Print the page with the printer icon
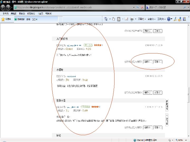This screenshot has height=142, width=190. [132, 19]
